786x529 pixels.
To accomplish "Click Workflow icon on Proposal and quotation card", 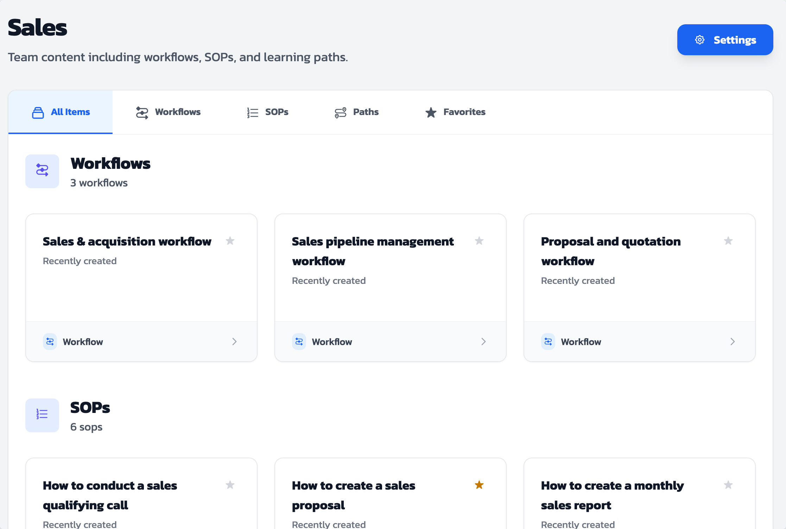I will point(548,342).
